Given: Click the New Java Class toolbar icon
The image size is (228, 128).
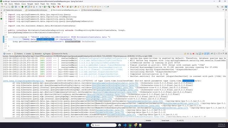Looking at the screenshot, I should (71, 7).
